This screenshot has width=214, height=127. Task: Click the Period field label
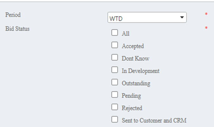13,15
